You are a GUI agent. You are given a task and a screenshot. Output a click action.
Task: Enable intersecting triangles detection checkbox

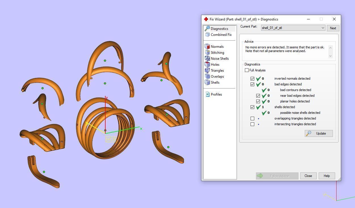point(252,124)
